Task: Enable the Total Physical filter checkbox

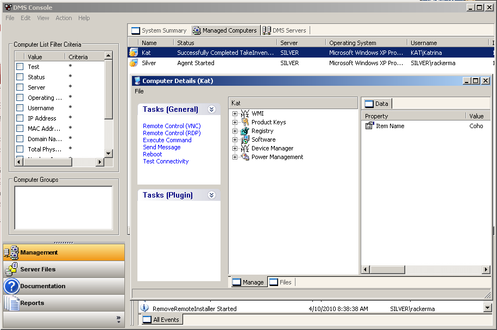Action: [x=20, y=149]
